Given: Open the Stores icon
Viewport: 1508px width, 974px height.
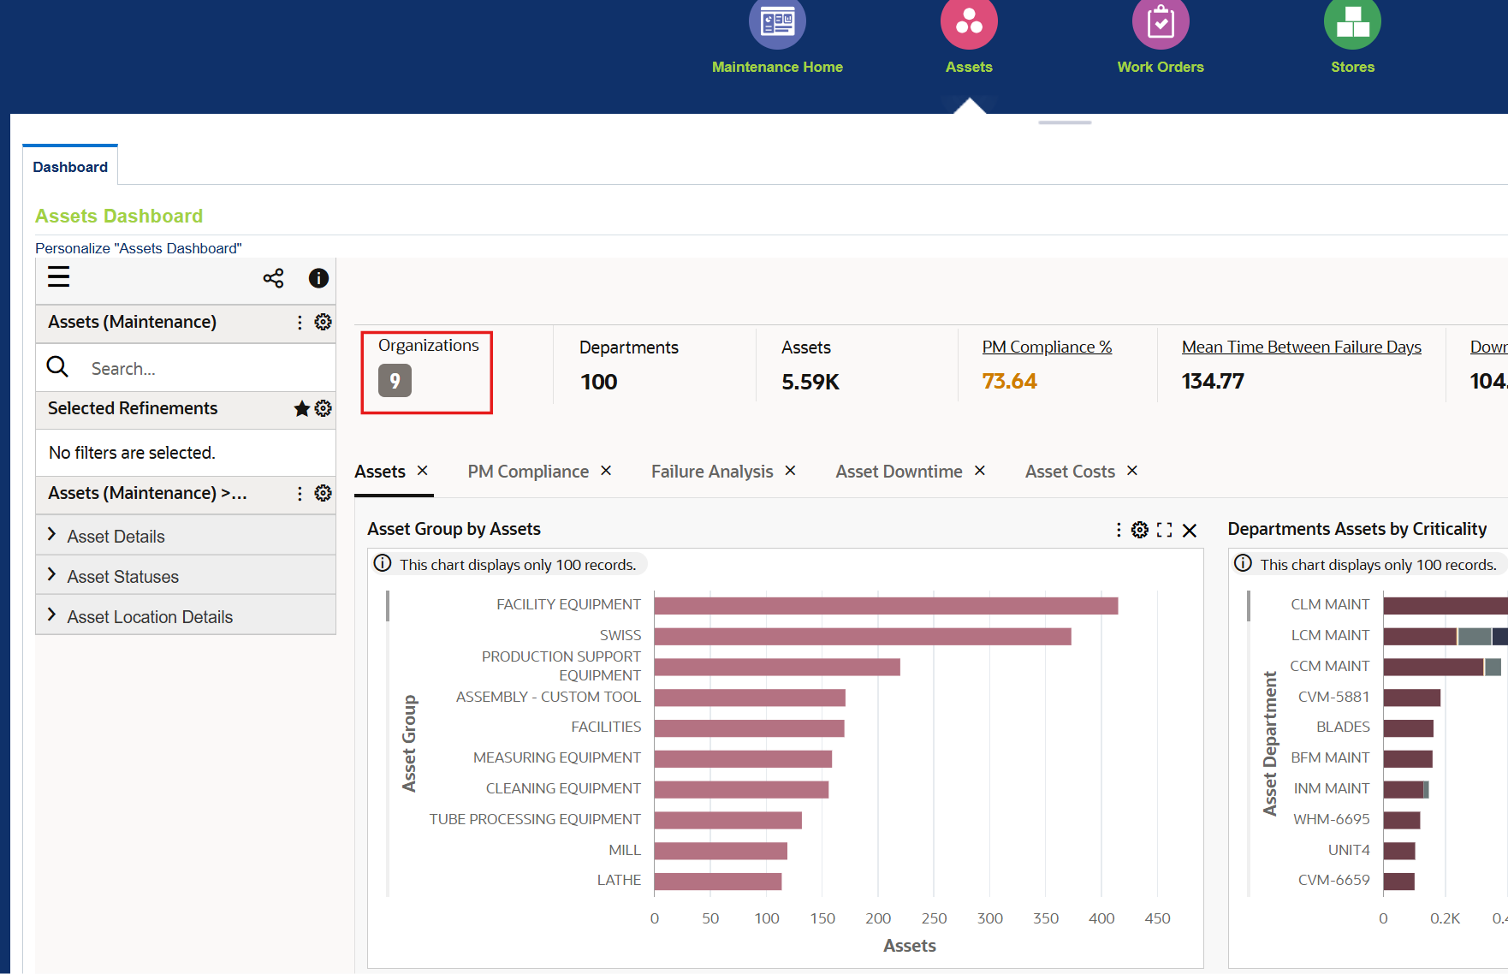Looking at the screenshot, I should click(1352, 22).
